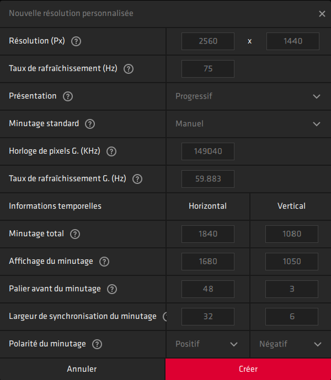This screenshot has width=331, height=380.
Task: Click help icon beside Taux de rafraîchissement (Hz)
Action: [x=129, y=69]
